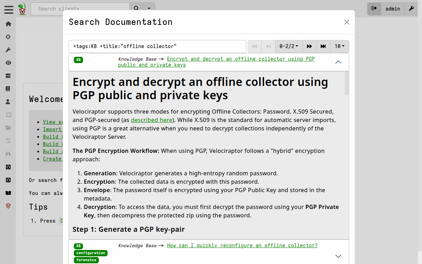Click the Velociraptor shield icon at sidebar bottom
This screenshot has width=422, height=264.
(8, 206)
